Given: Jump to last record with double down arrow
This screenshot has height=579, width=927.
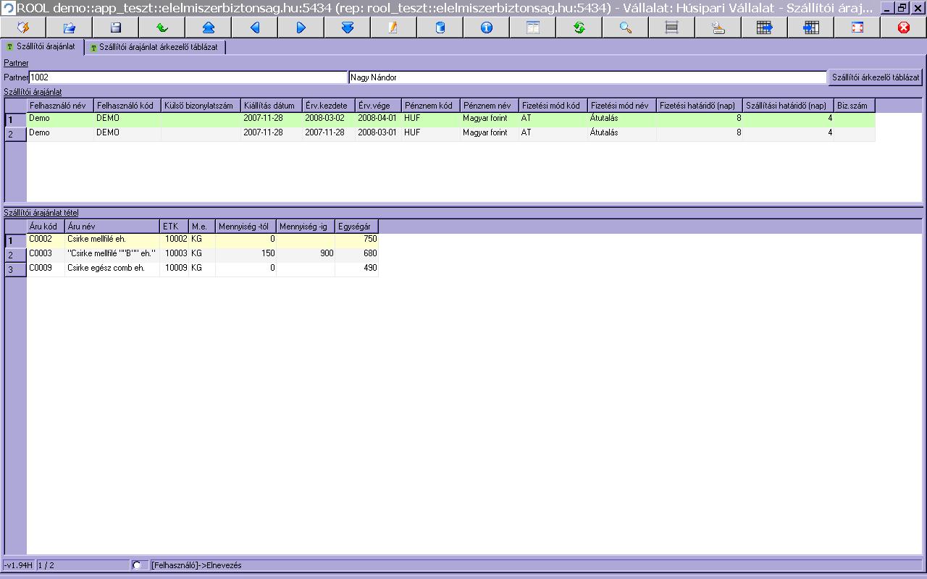Looking at the screenshot, I should coord(348,28).
